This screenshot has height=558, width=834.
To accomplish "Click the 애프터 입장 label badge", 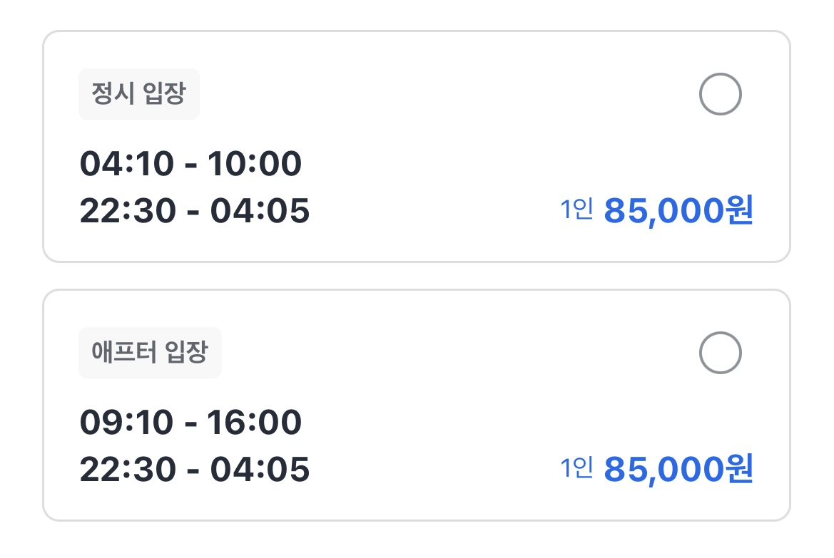I will tap(150, 353).
